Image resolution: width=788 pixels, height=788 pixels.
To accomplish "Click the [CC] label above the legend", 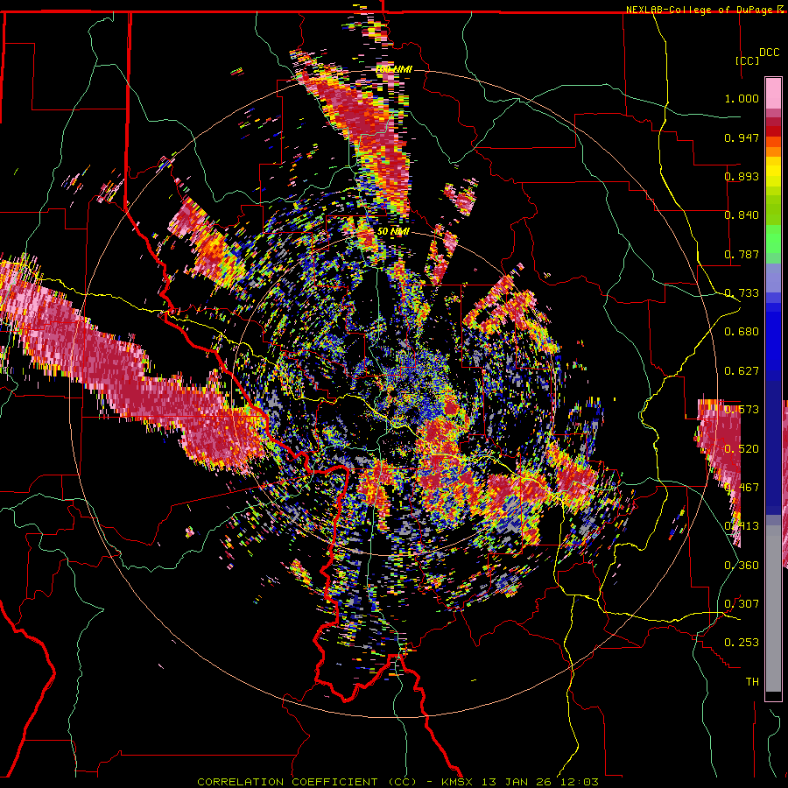I will 747,60.
